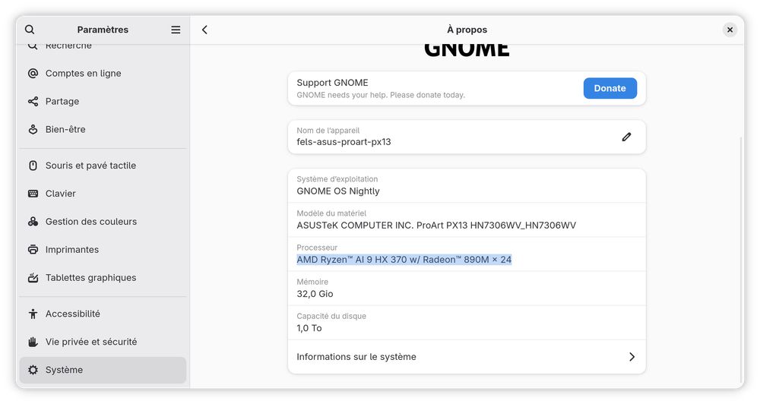Click the Partage share icon
The image size is (760, 404).
[33, 101]
